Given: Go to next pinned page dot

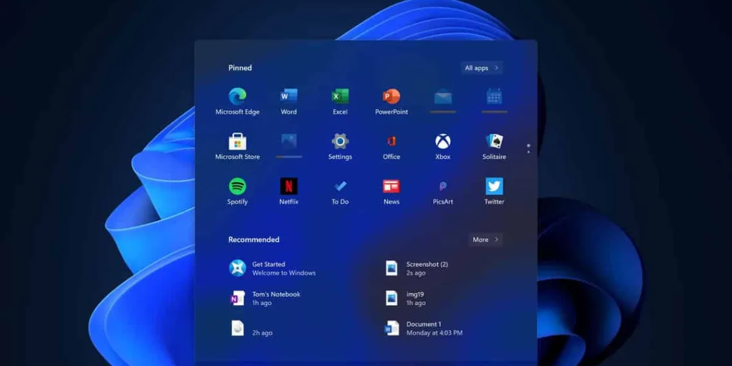Looking at the screenshot, I should tap(528, 152).
